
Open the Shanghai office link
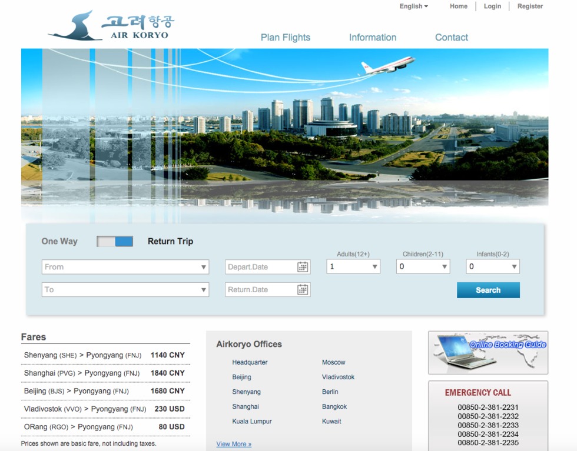pos(246,406)
